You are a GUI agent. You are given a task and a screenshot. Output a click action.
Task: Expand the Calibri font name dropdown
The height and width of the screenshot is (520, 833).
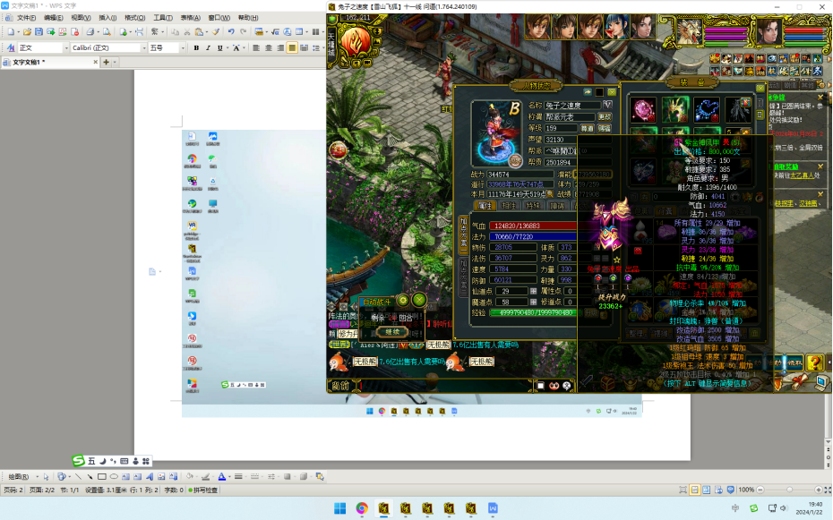point(144,48)
